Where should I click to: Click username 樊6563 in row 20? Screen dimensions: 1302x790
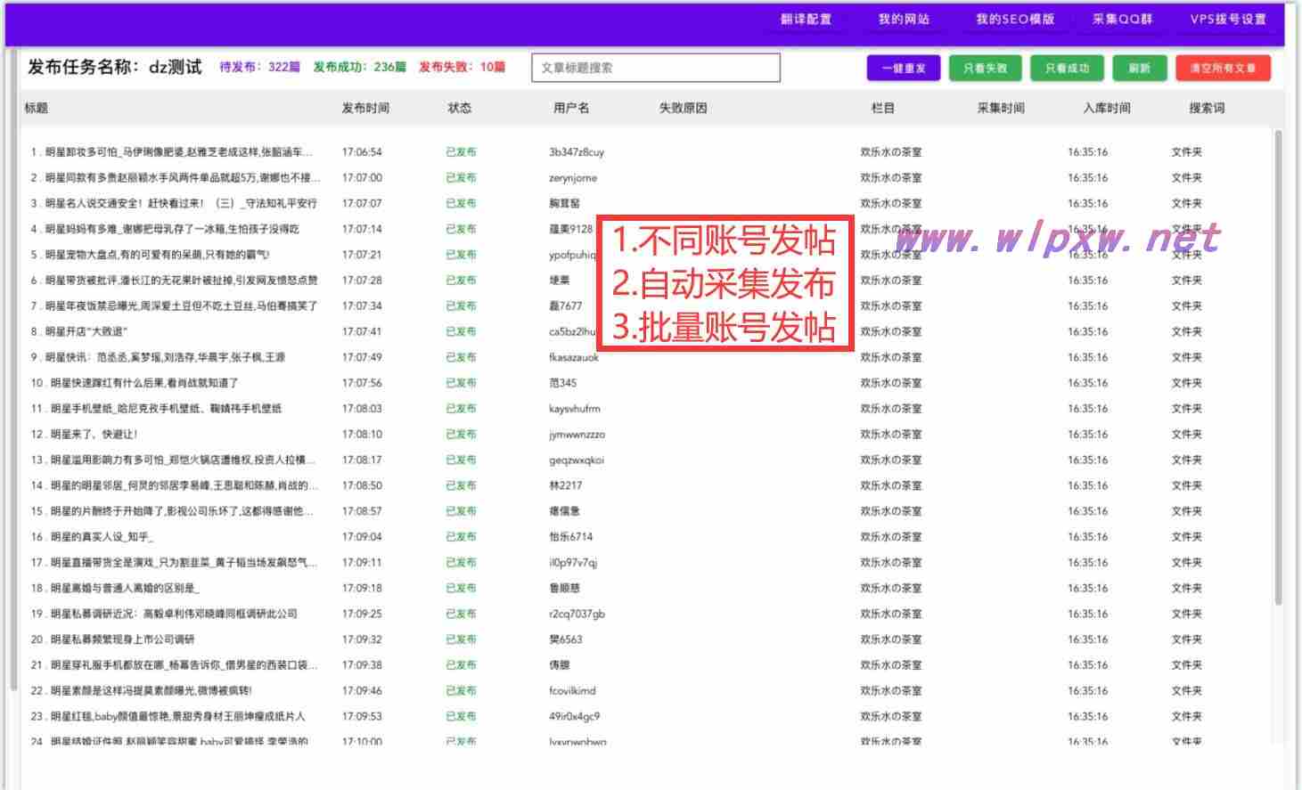point(565,639)
